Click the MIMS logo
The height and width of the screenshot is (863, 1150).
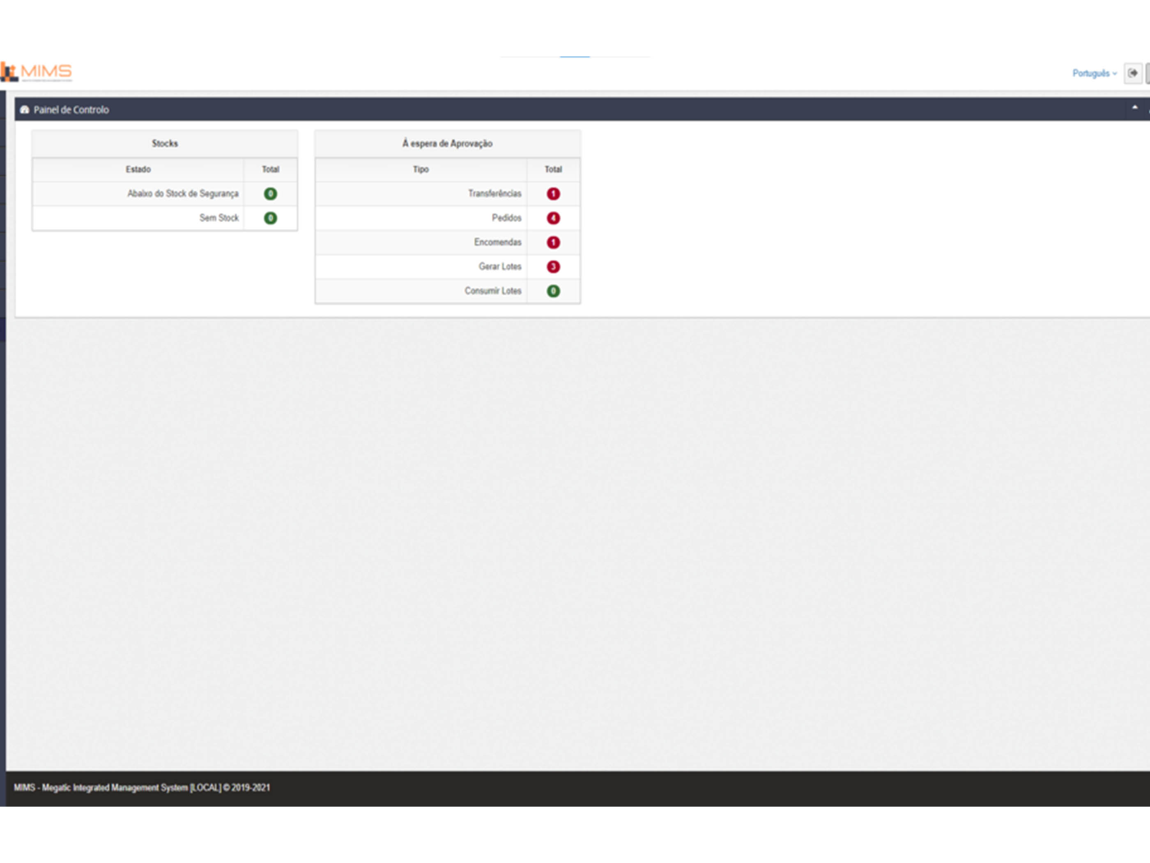tap(37, 73)
